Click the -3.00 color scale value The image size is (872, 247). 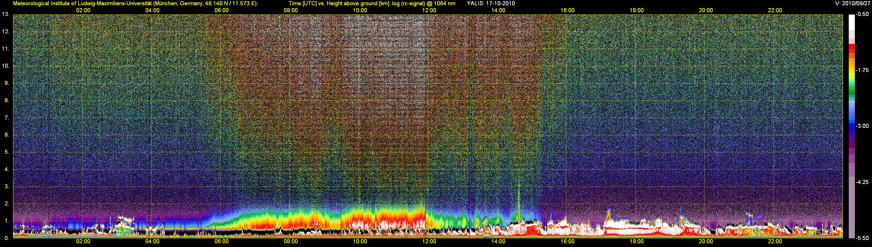point(862,126)
